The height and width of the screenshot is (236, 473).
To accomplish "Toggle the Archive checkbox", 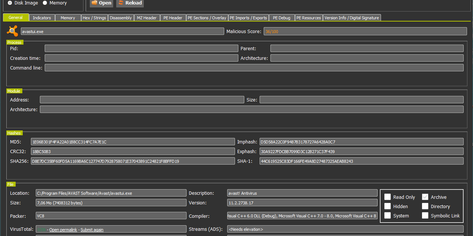I will click(425, 197).
